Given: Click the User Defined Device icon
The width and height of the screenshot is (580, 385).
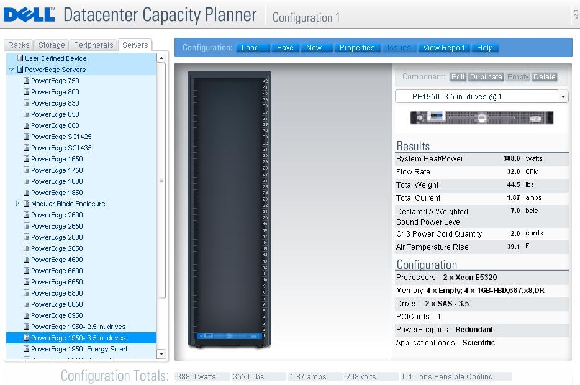Looking at the screenshot, I should click(20, 58).
